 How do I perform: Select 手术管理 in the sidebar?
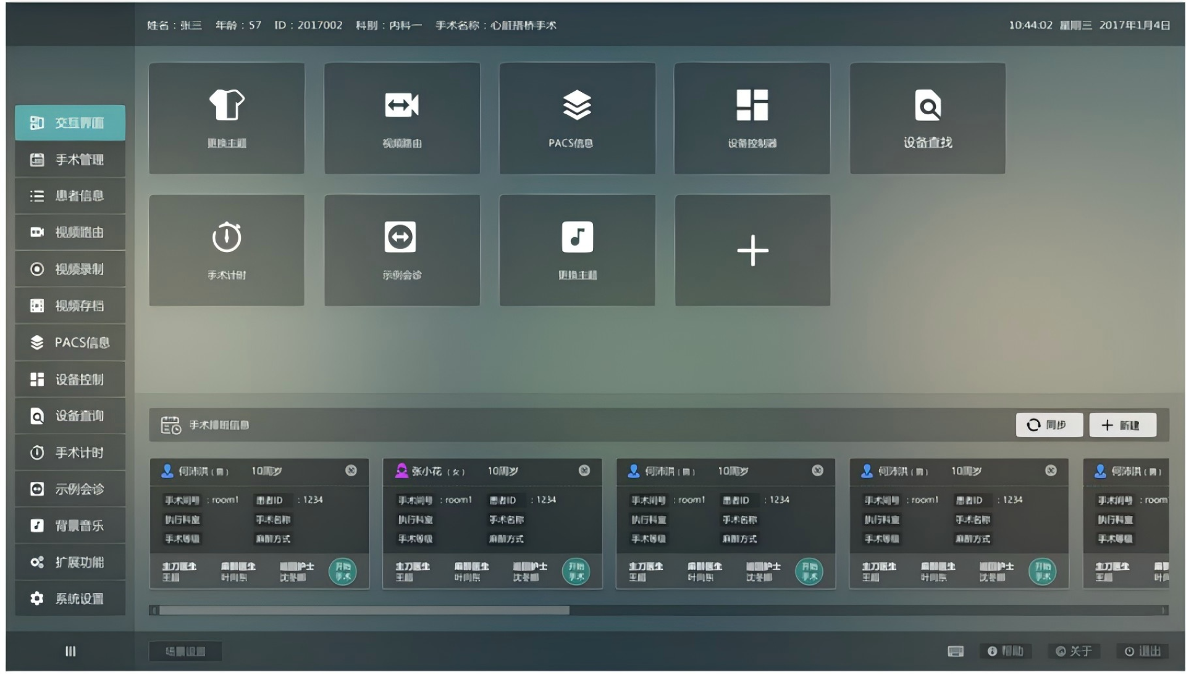point(70,160)
